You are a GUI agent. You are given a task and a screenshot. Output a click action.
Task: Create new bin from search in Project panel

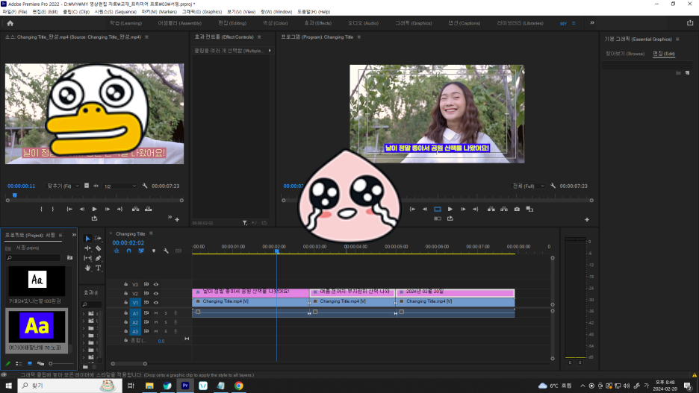[x=69, y=258]
